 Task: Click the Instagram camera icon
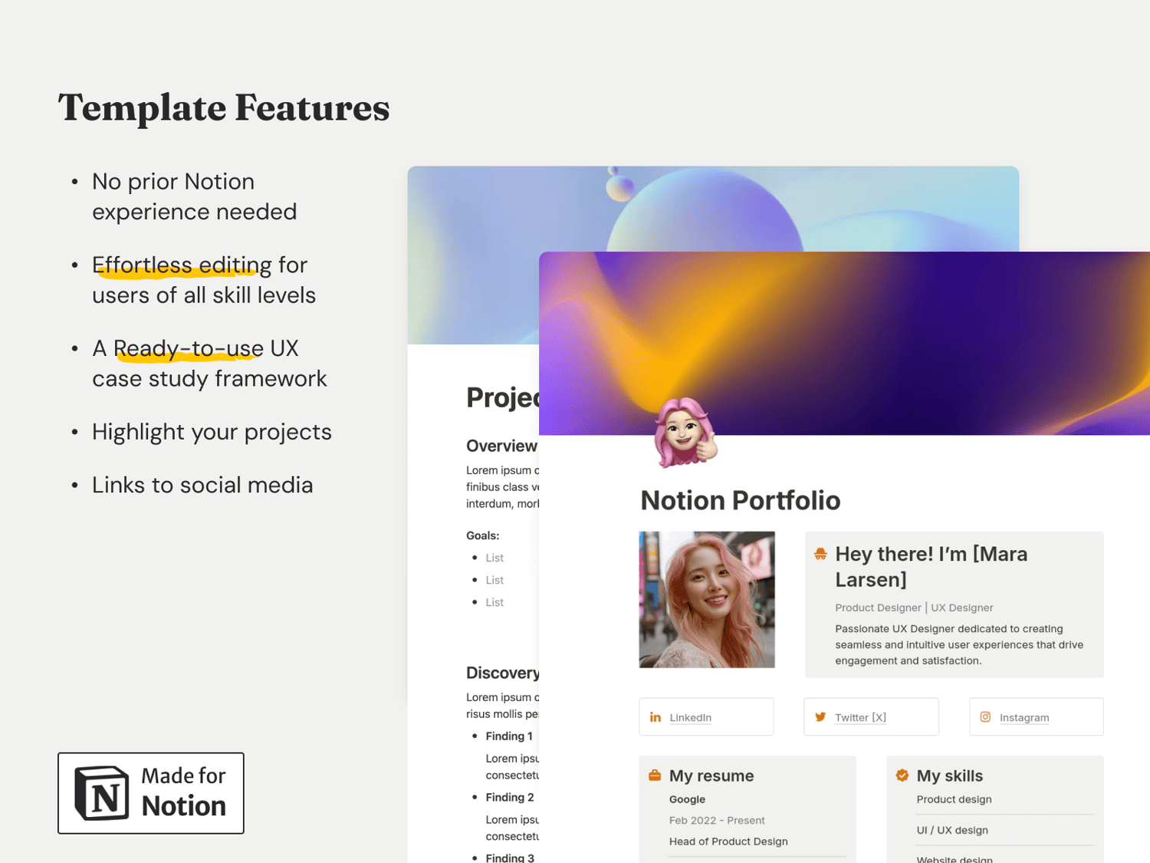pos(985,717)
